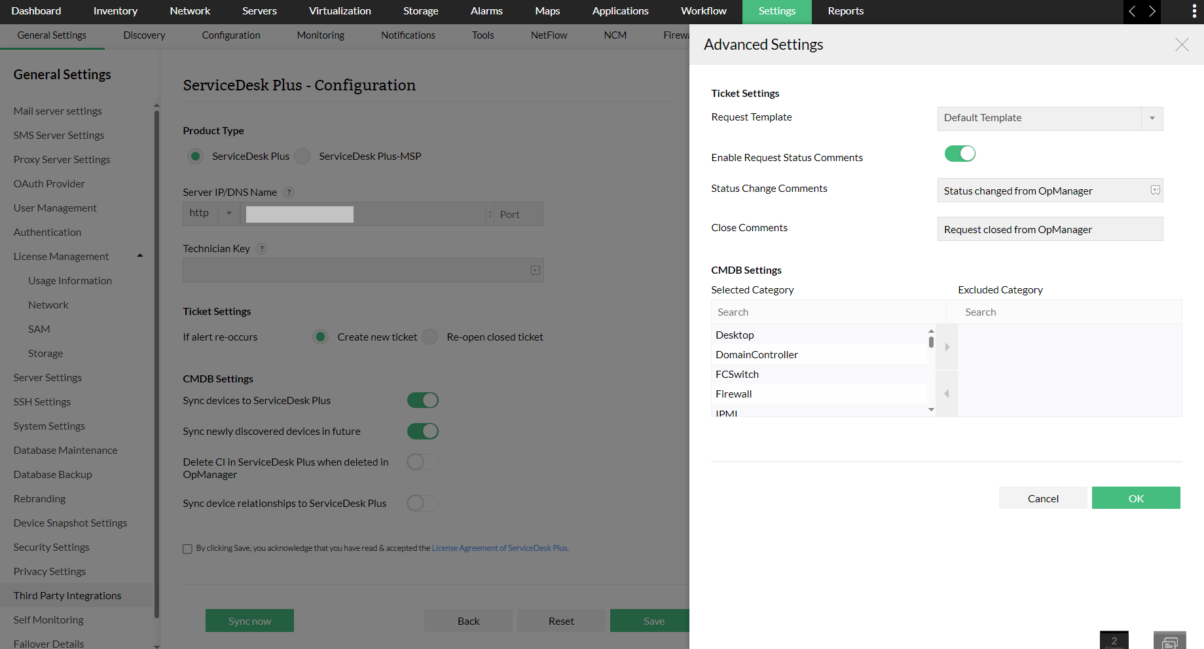
Task: Switch to the NetFlow tab
Action: pyautogui.click(x=548, y=35)
